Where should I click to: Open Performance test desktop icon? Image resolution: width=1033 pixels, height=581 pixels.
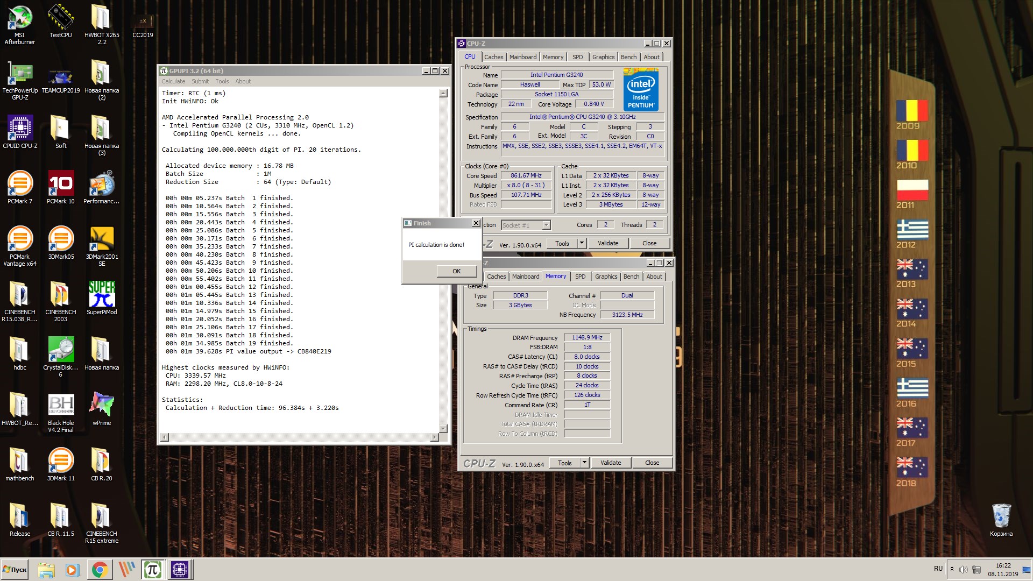tap(102, 187)
